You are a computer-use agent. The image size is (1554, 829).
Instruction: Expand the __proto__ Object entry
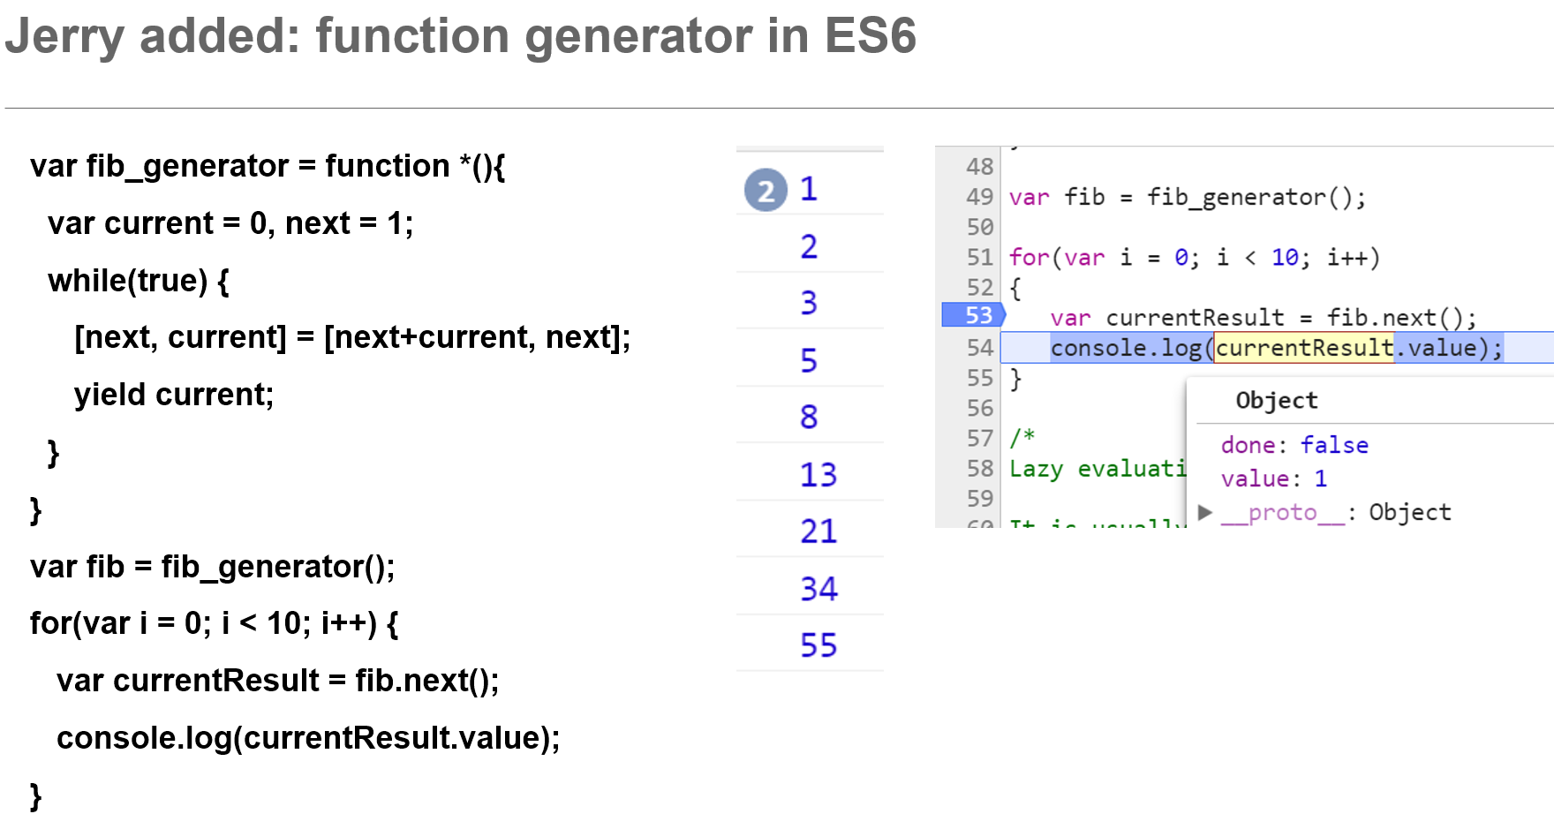pyautogui.click(x=1205, y=512)
